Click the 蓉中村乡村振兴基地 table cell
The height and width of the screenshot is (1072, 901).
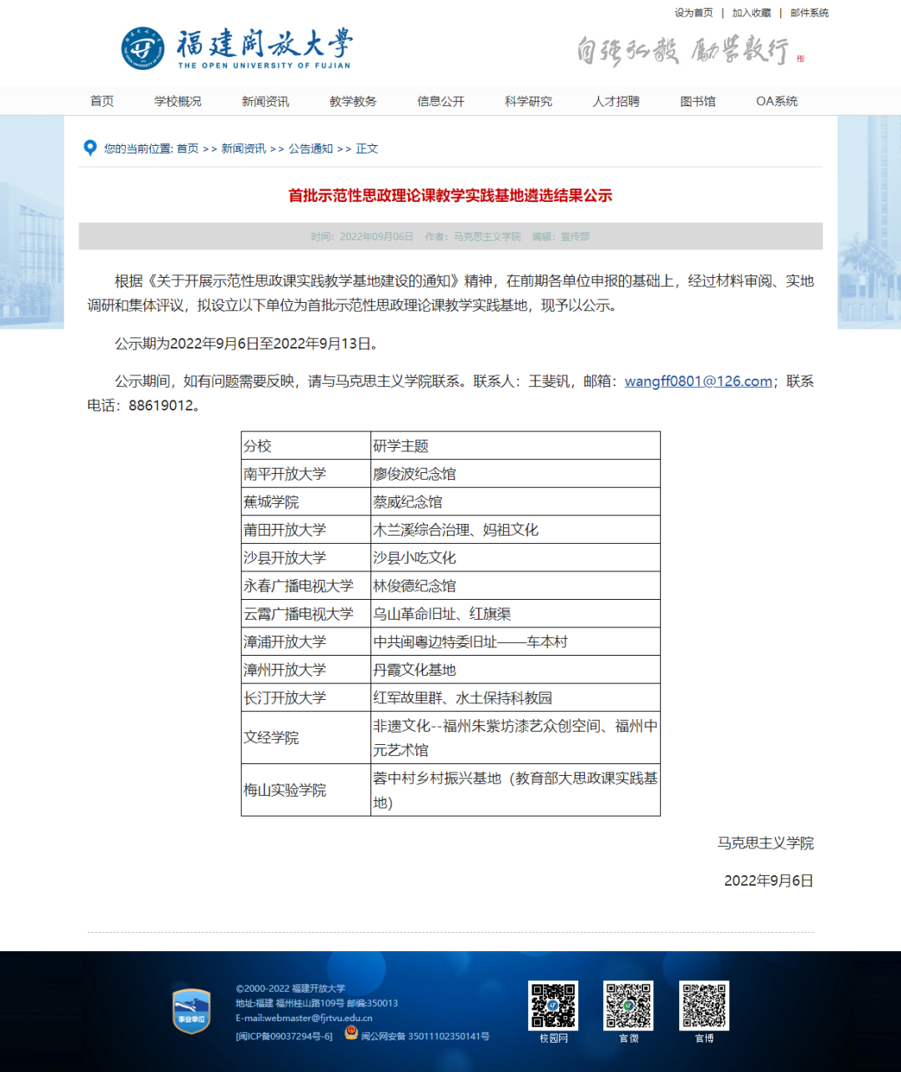pyautogui.click(x=516, y=790)
